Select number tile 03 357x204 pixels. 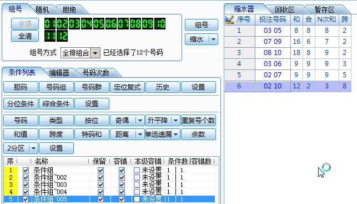point(74,24)
